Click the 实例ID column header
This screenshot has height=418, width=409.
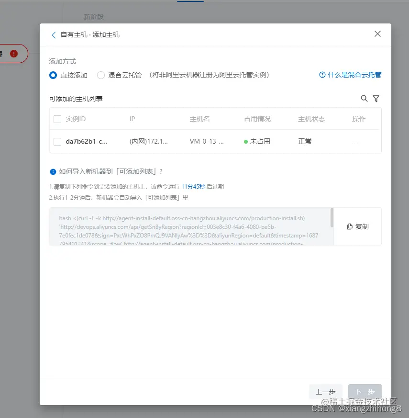[76, 119]
